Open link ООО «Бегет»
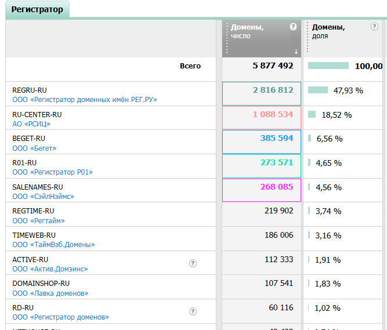This screenshot has width=387, height=330. [x=34, y=148]
